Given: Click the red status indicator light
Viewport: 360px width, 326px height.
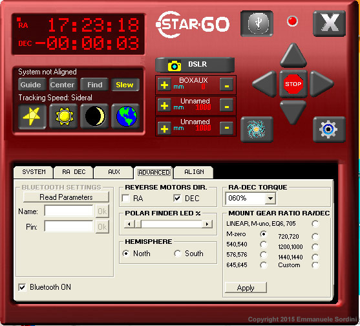Looking at the screenshot, I should point(292,21).
